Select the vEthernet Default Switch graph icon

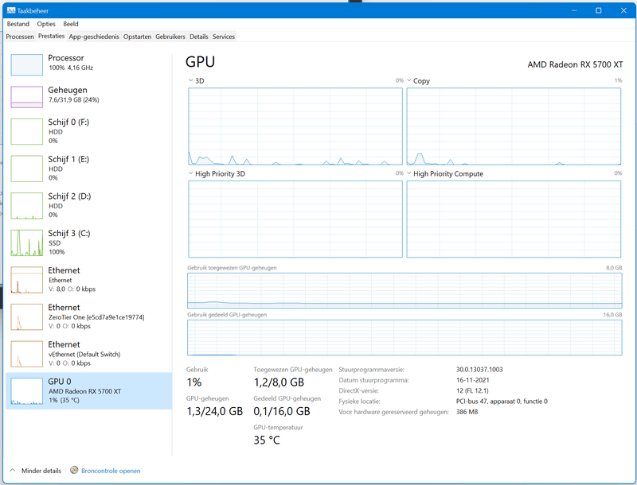pyautogui.click(x=26, y=354)
